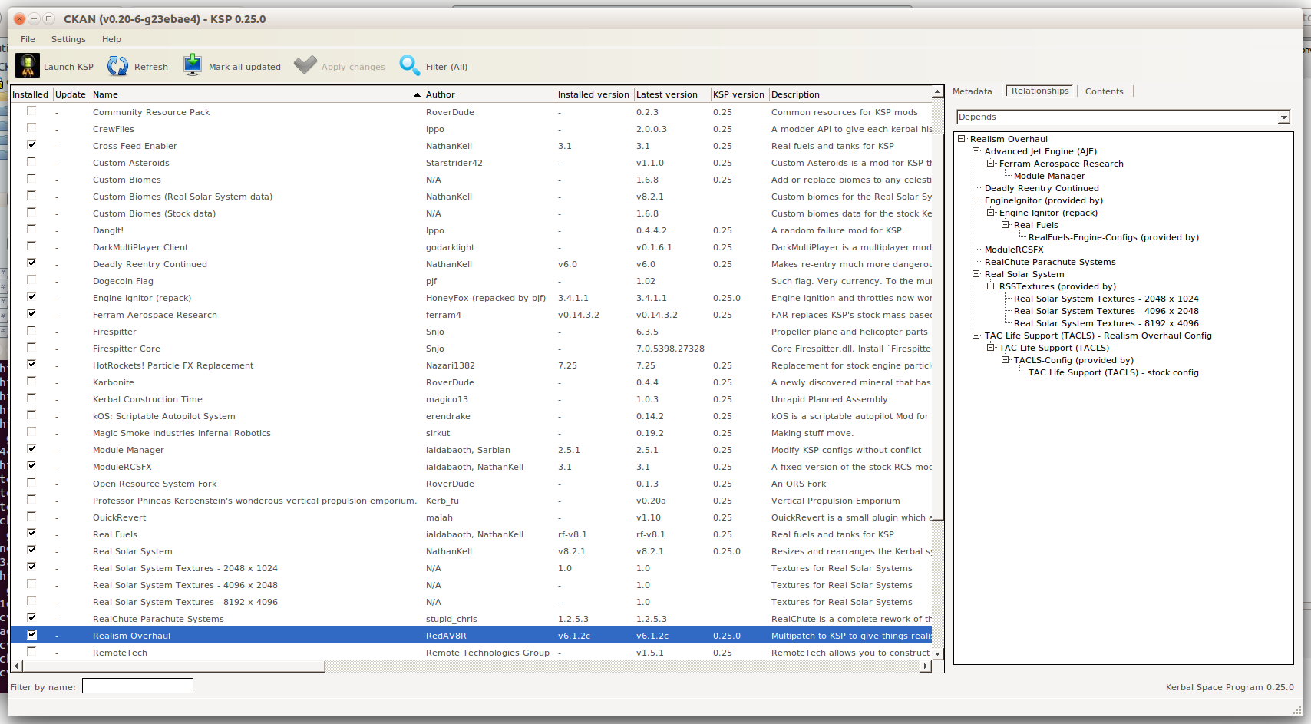
Task: Select RealFuels-Engine-Configs (provided by) tree item
Action: pos(1114,237)
